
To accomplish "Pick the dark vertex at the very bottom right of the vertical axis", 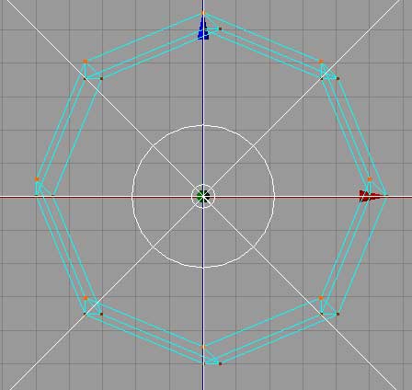I will coord(220,364).
